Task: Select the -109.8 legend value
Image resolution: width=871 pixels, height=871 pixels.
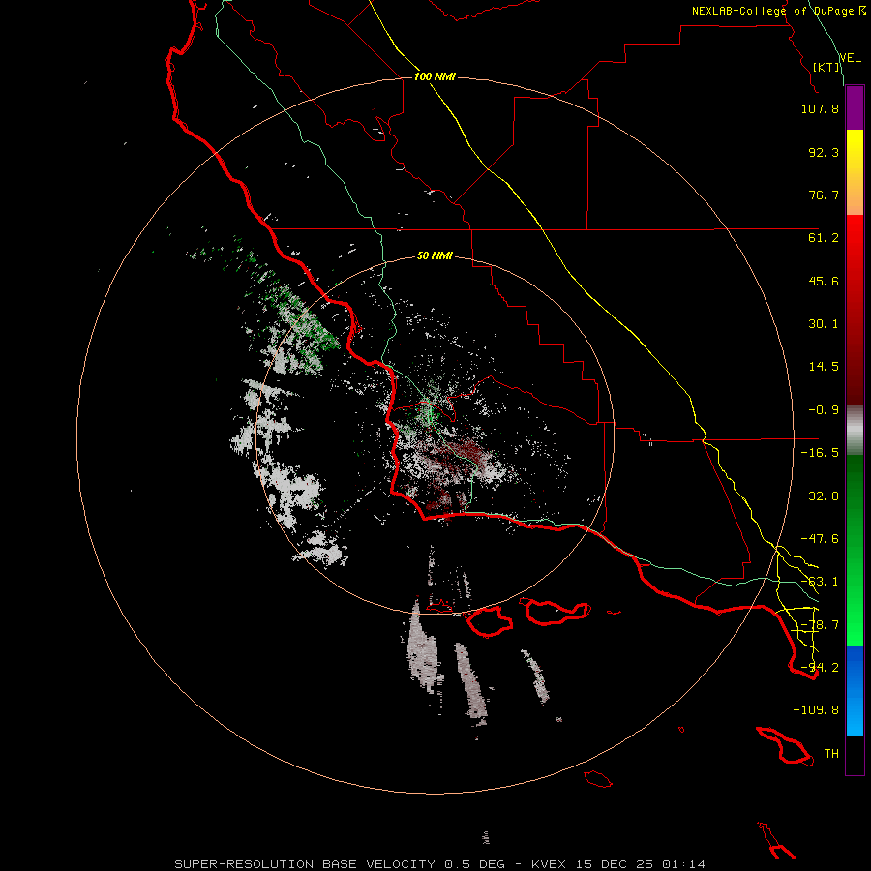Action: click(x=816, y=710)
